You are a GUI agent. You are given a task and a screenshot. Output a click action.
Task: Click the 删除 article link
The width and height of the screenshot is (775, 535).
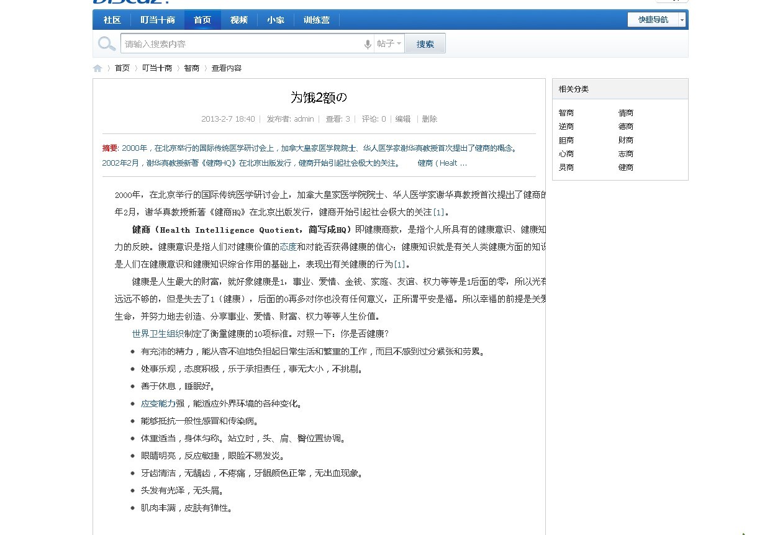[x=430, y=119]
